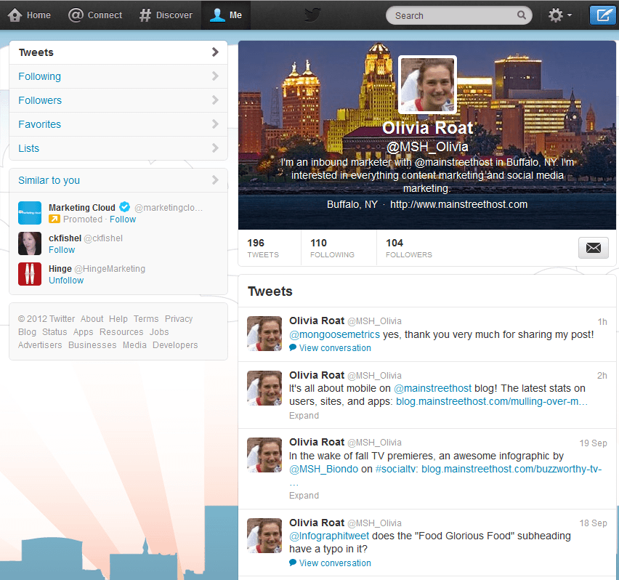Open the 196 Tweets count
Screen dimensions: 619x580
point(263,248)
